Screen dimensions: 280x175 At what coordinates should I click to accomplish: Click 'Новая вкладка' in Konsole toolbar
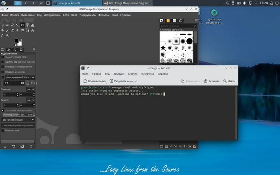(x=94, y=81)
